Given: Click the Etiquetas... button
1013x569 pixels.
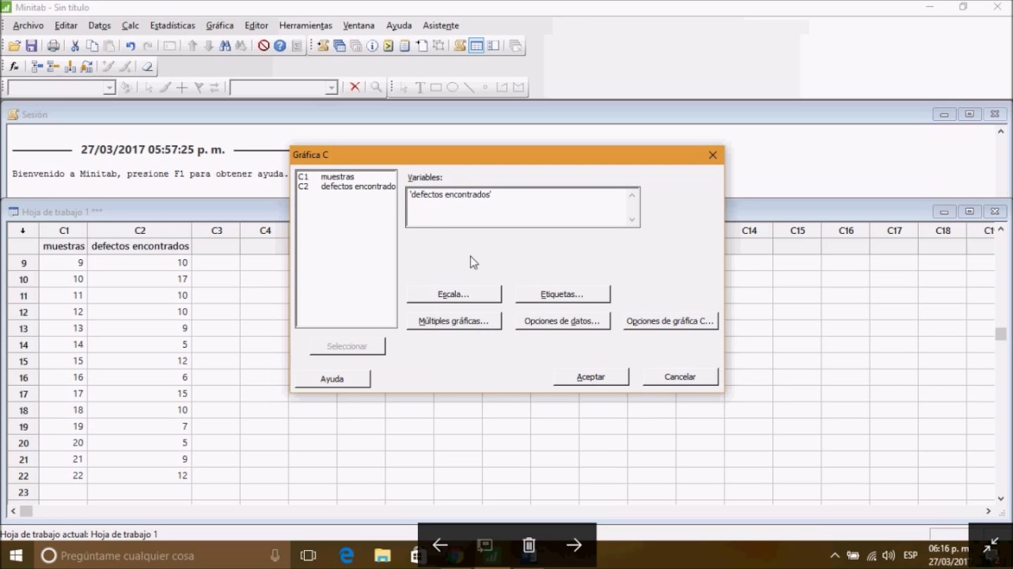Looking at the screenshot, I should coord(562,294).
